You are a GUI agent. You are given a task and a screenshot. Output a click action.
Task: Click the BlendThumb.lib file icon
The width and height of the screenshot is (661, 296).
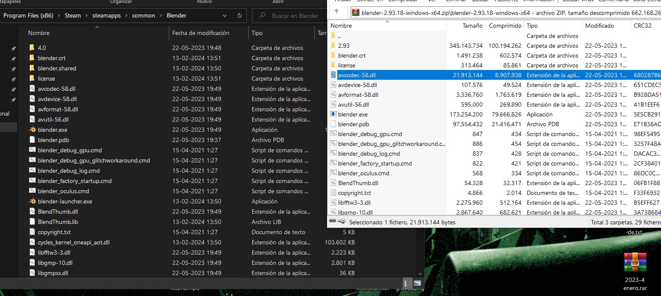pyautogui.click(x=32, y=222)
